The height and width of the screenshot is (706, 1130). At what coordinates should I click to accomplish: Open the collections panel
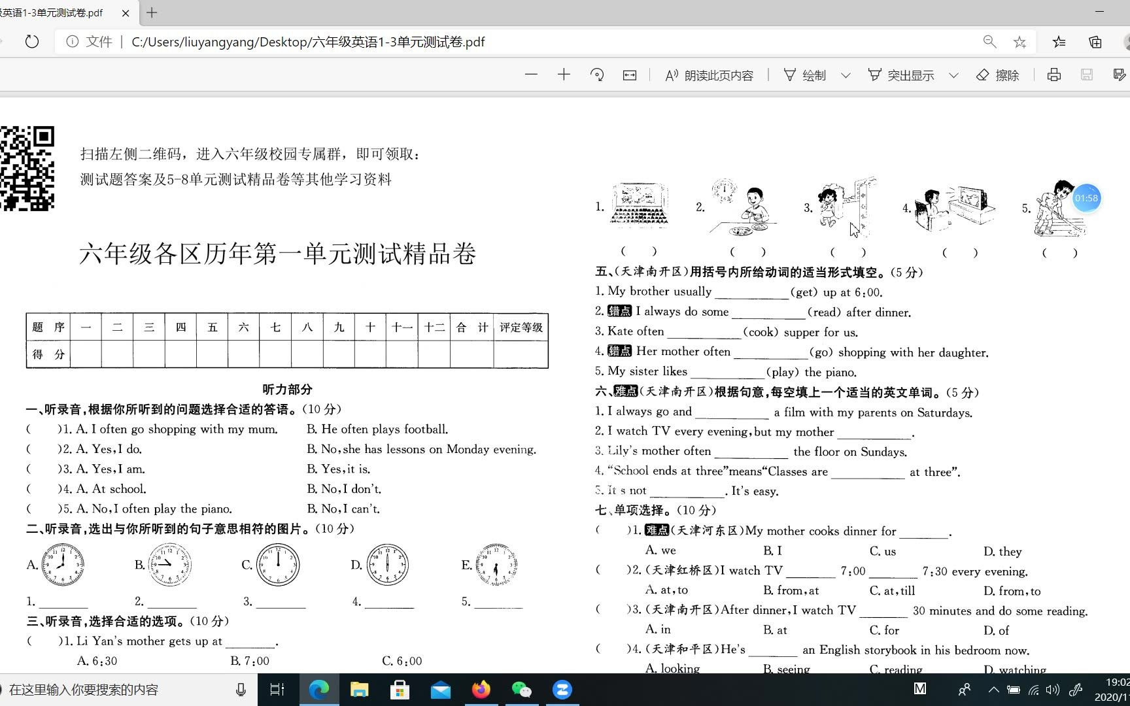(x=1095, y=42)
